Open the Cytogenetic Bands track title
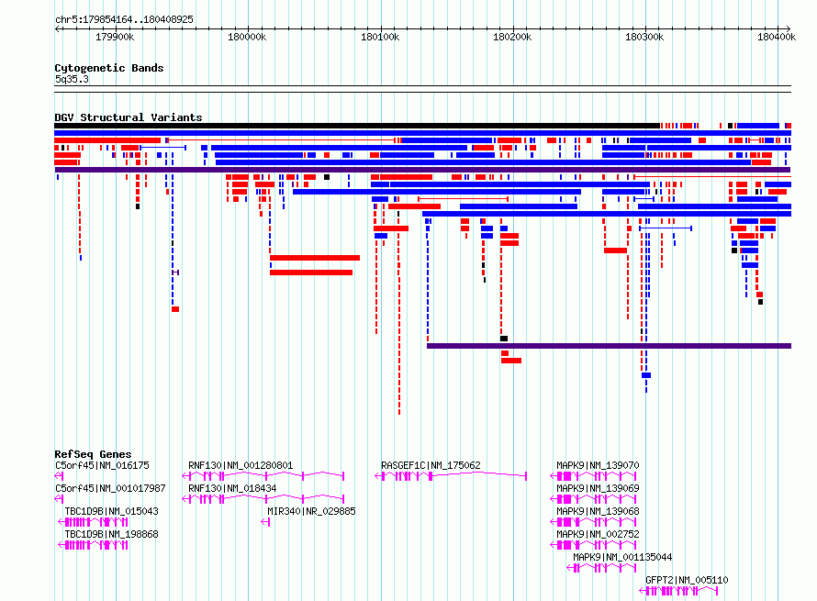This screenshot has height=601, width=817. (109, 68)
